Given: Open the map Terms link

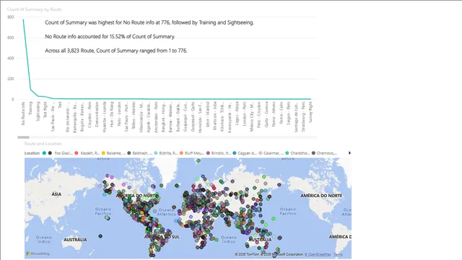Looking at the screenshot, I should 338,254.
